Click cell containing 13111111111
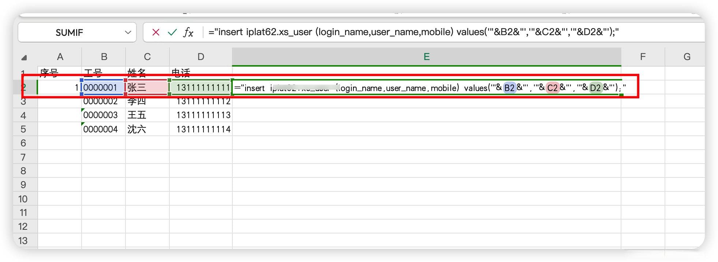The image size is (718, 262). (x=201, y=87)
